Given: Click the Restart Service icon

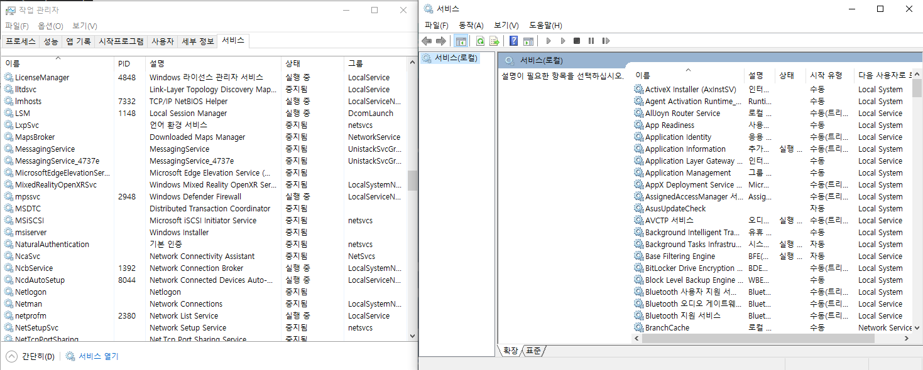Looking at the screenshot, I should (606, 41).
